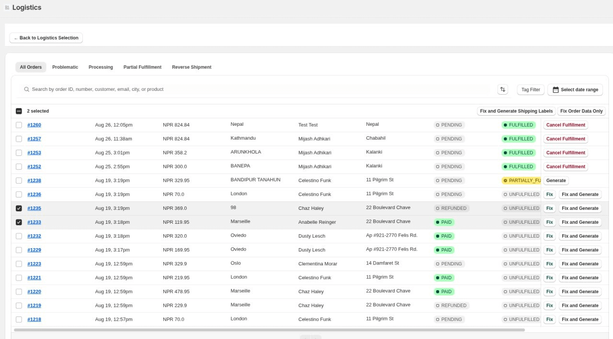Viewport: 613px width, 339px height.
Task: Deselect the checkbox for order #1235
Action: [19, 208]
